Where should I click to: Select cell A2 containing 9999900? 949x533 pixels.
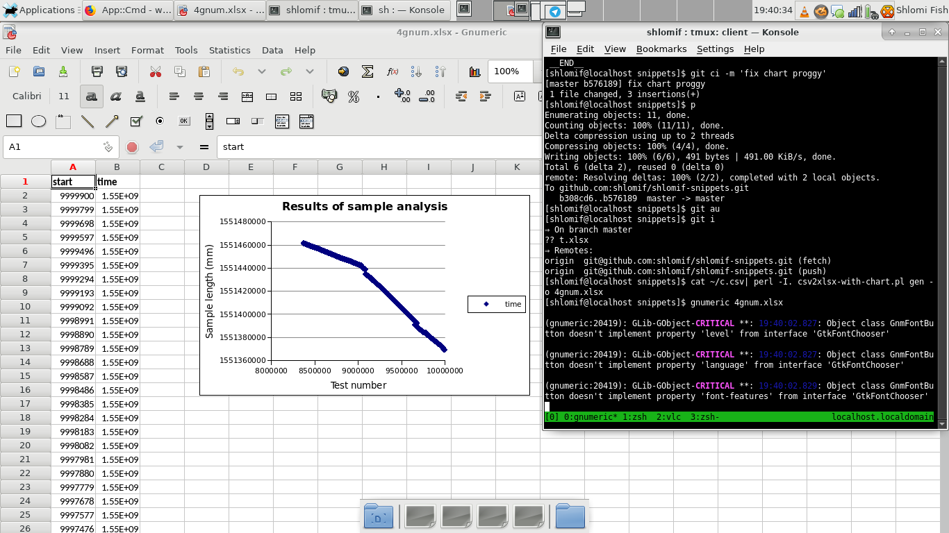(73, 196)
